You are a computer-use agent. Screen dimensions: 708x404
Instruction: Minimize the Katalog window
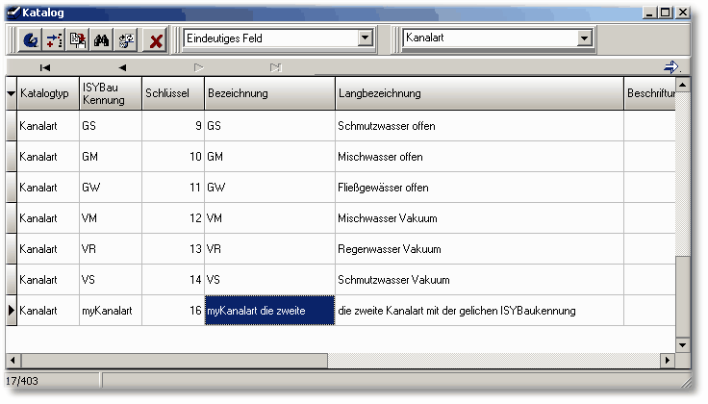(649, 13)
